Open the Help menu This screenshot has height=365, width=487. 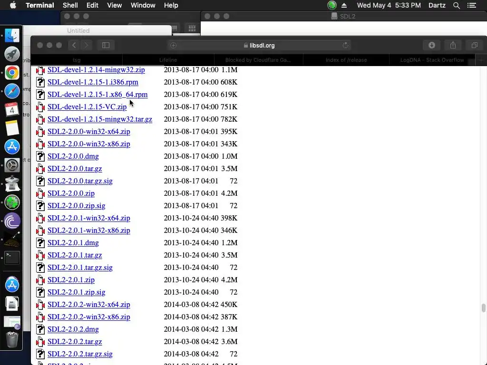click(x=171, y=5)
